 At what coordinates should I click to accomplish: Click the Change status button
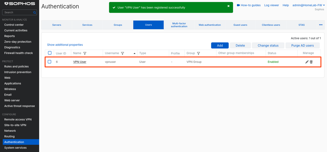268,45
